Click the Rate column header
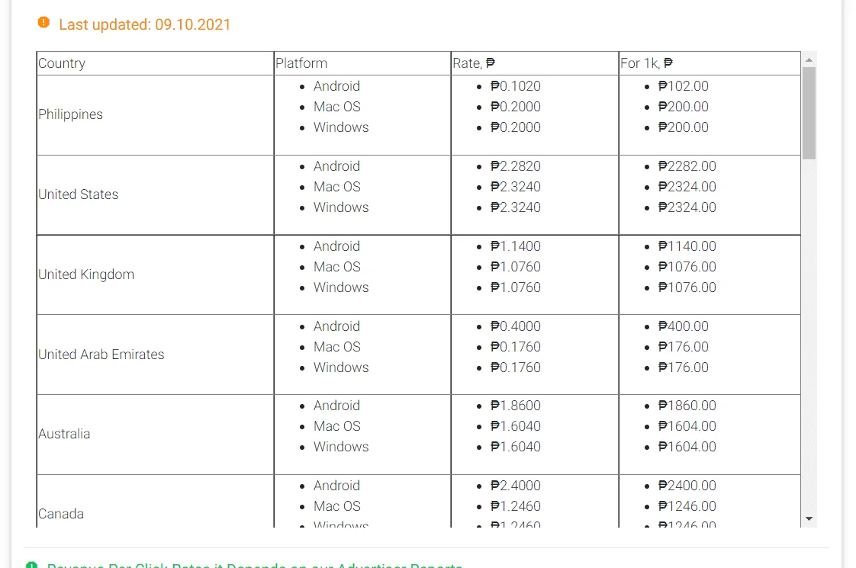Viewport: 856px width, 568px height. click(x=535, y=63)
